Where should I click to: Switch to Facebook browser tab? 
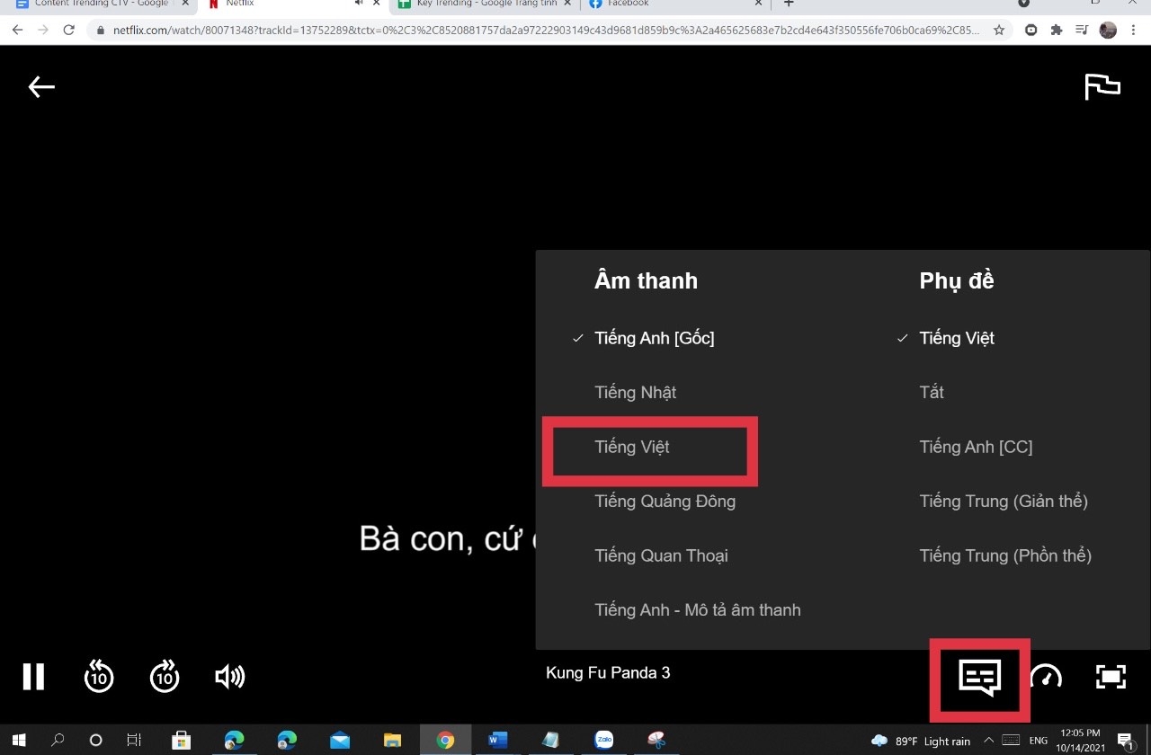(x=674, y=4)
